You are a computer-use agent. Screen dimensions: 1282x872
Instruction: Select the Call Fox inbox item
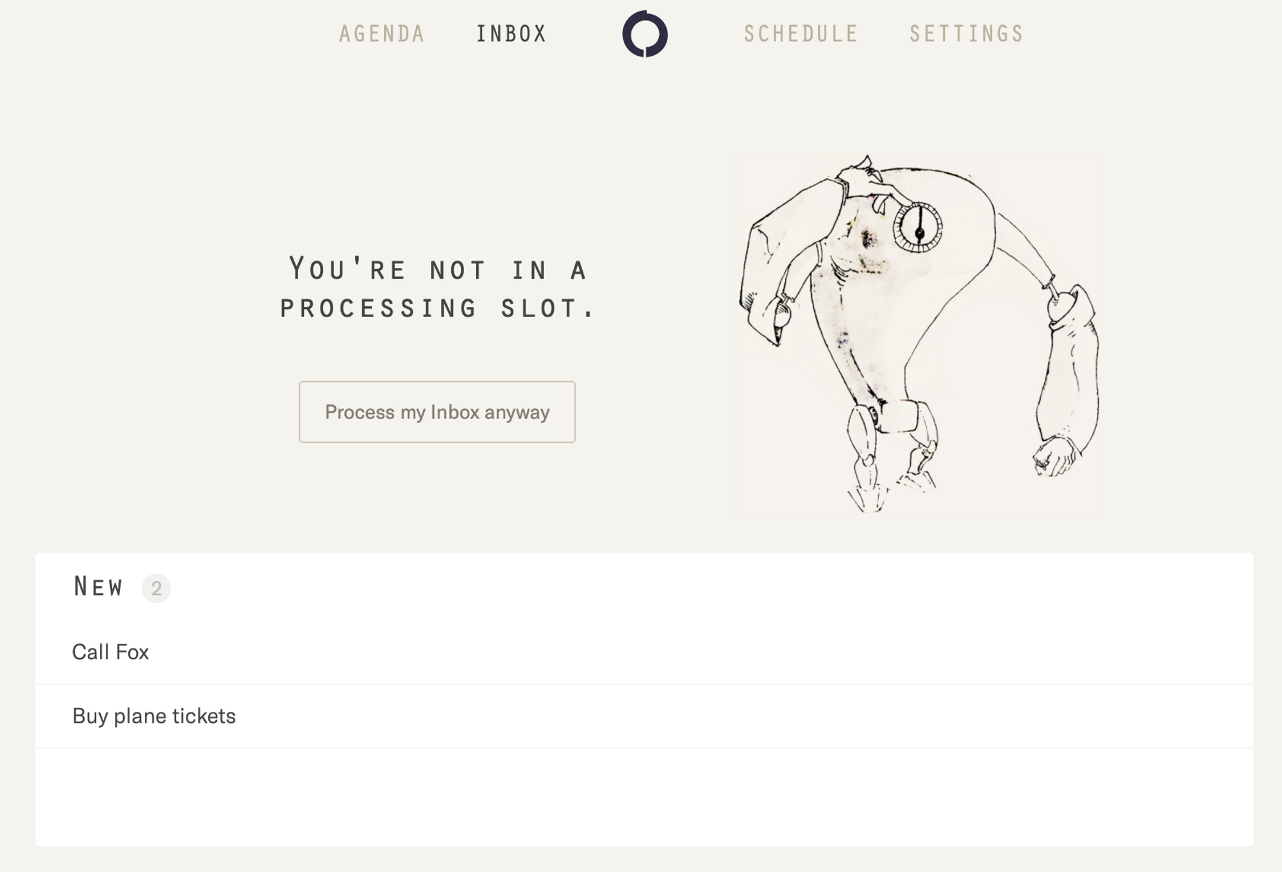point(110,652)
